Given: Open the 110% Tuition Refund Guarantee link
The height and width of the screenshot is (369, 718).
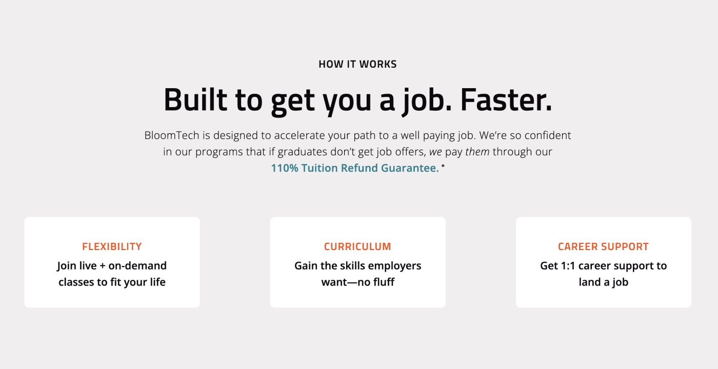Looking at the screenshot, I should pyautogui.click(x=355, y=168).
